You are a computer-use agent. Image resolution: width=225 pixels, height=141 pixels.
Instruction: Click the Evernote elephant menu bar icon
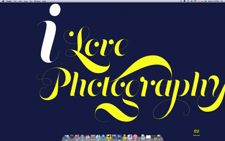pos(184,1)
